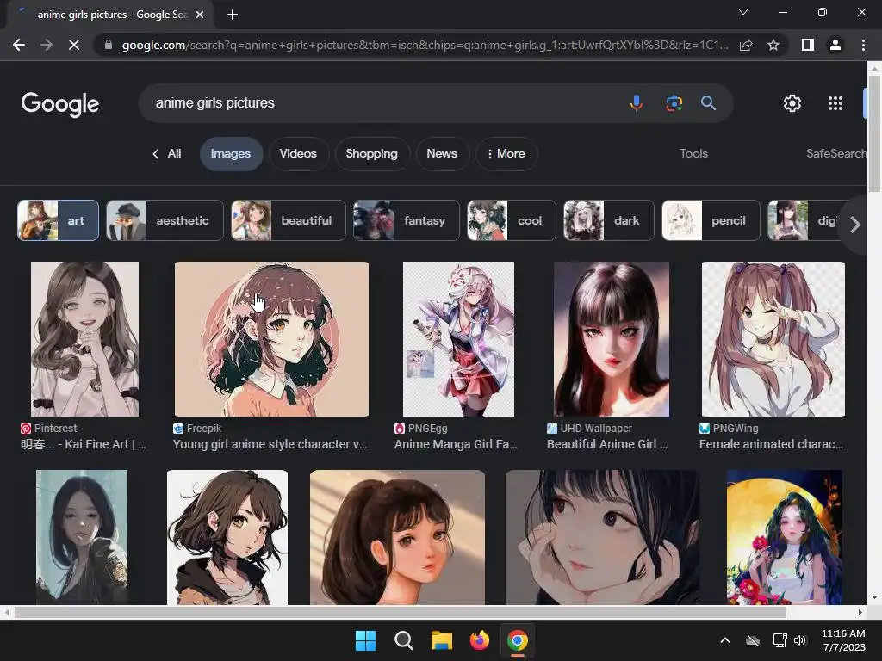Click the Google logo
This screenshot has width=882, height=661.
click(60, 104)
